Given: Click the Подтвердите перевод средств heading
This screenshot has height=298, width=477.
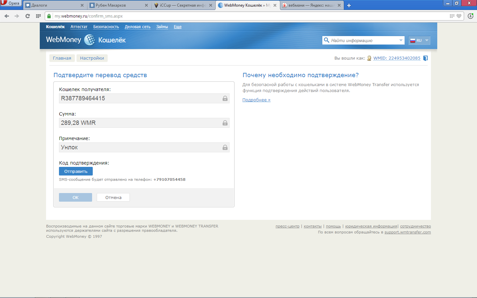Looking at the screenshot, I should click(x=100, y=75).
